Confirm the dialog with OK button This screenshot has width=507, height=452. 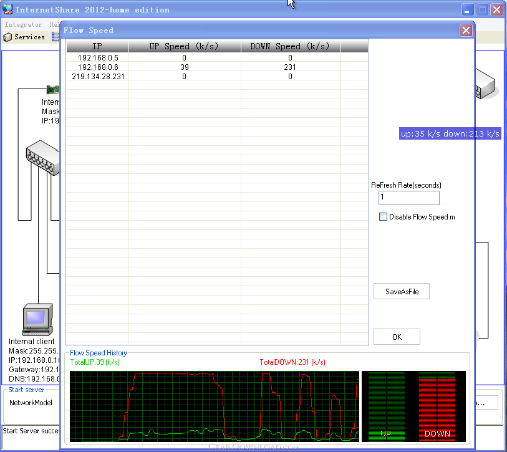397,337
